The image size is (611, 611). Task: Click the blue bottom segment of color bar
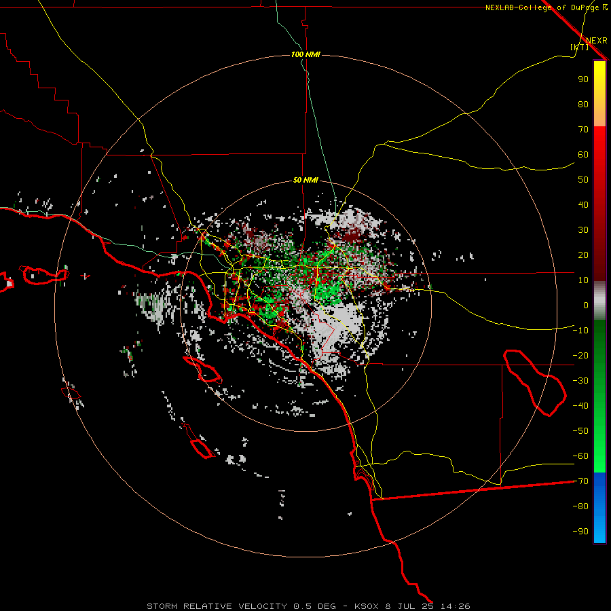click(599, 508)
